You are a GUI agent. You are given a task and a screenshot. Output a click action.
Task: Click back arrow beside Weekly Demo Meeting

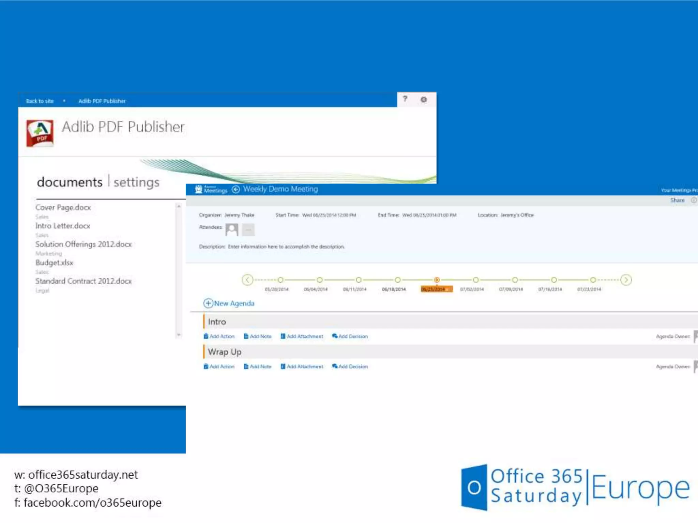pyautogui.click(x=236, y=189)
